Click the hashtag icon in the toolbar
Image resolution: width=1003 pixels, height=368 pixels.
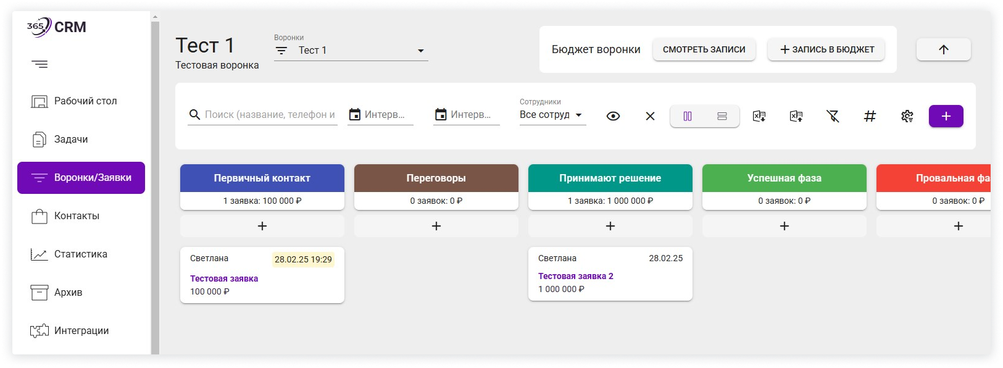tap(870, 116)
